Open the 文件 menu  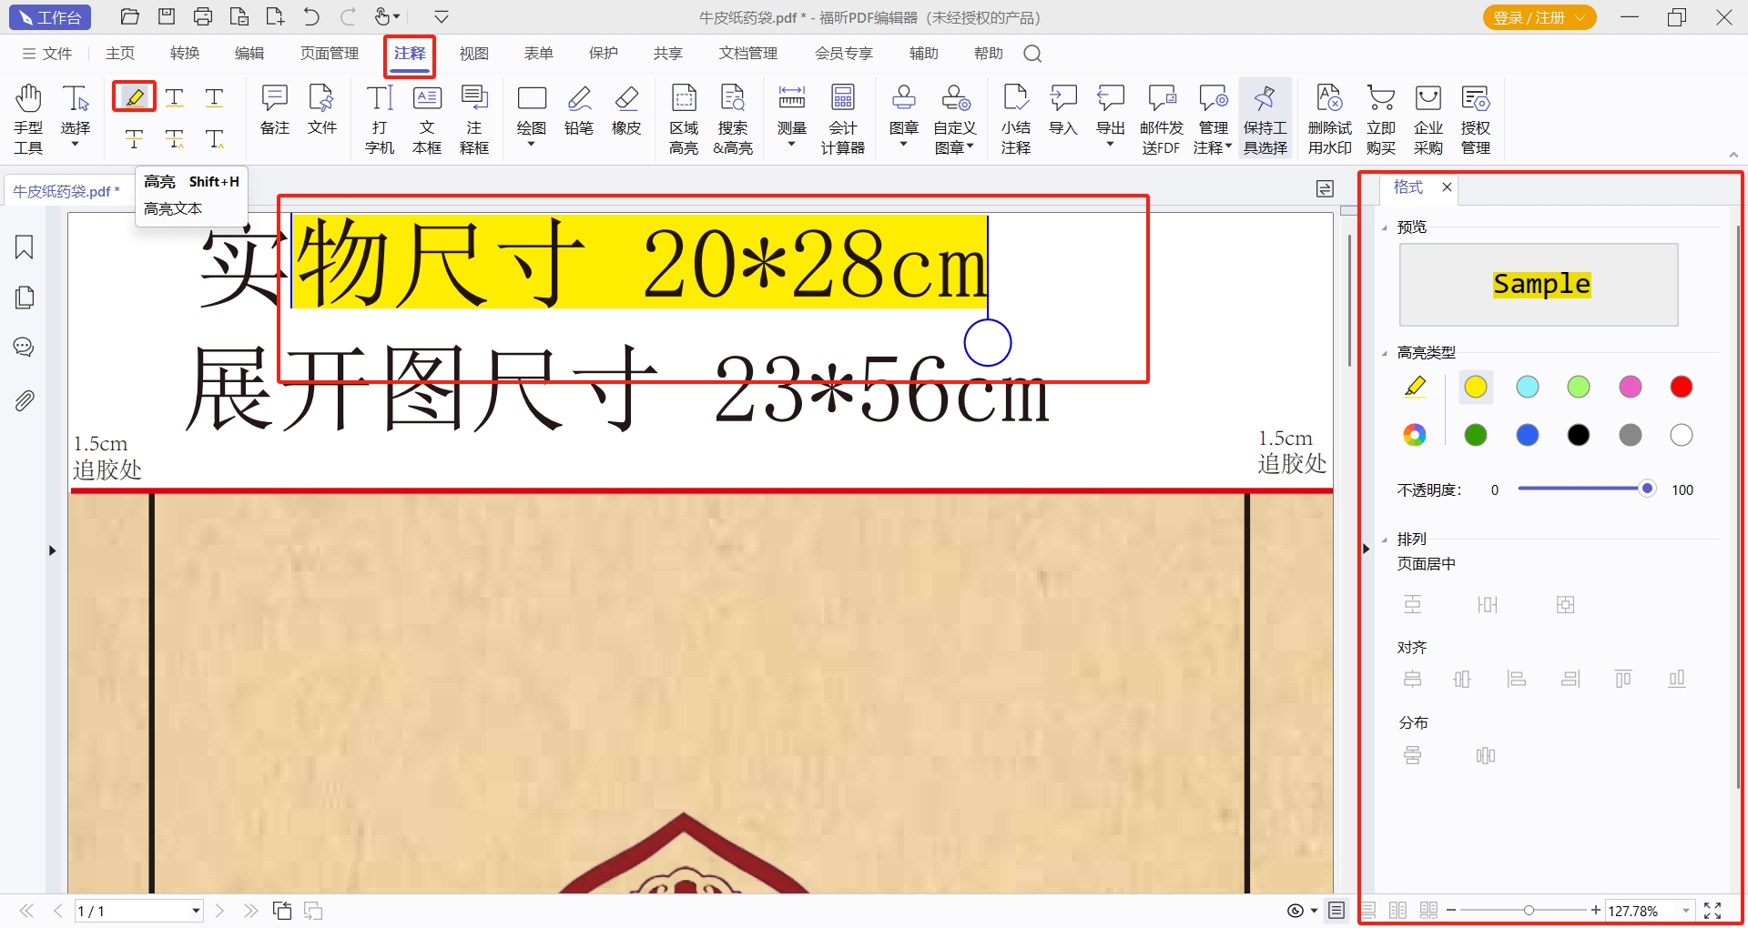point(47,54)
